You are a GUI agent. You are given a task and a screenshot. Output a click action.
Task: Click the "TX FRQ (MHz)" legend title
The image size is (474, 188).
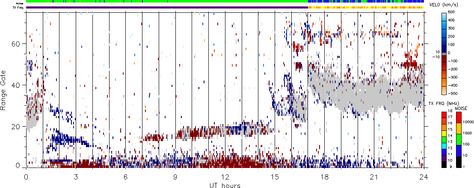(x=443, y=103)
